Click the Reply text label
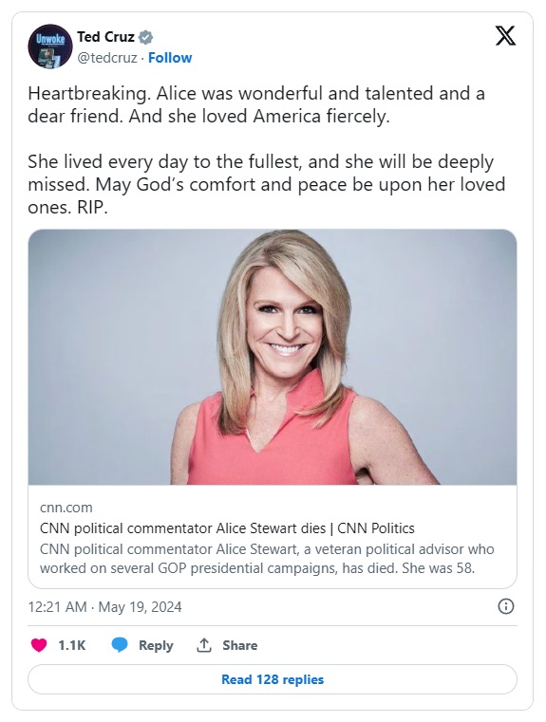 (x=156, y=645)
